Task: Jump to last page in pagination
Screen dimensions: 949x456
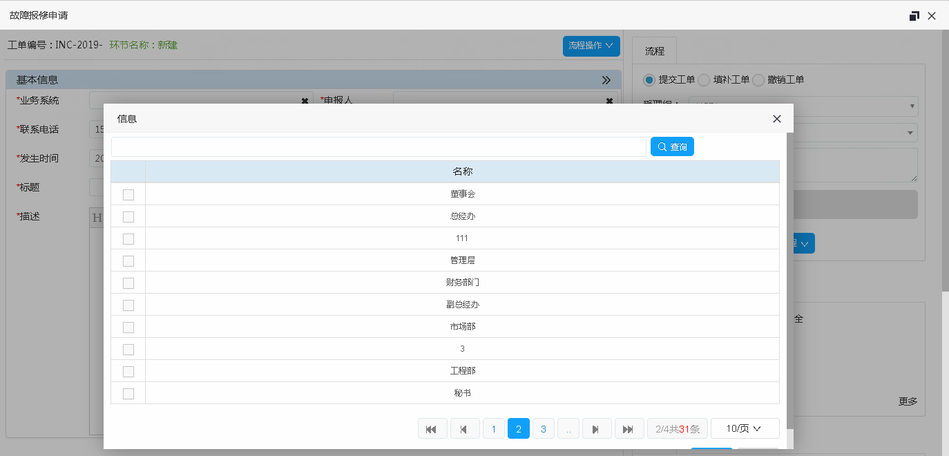Action: click(629, 429)
